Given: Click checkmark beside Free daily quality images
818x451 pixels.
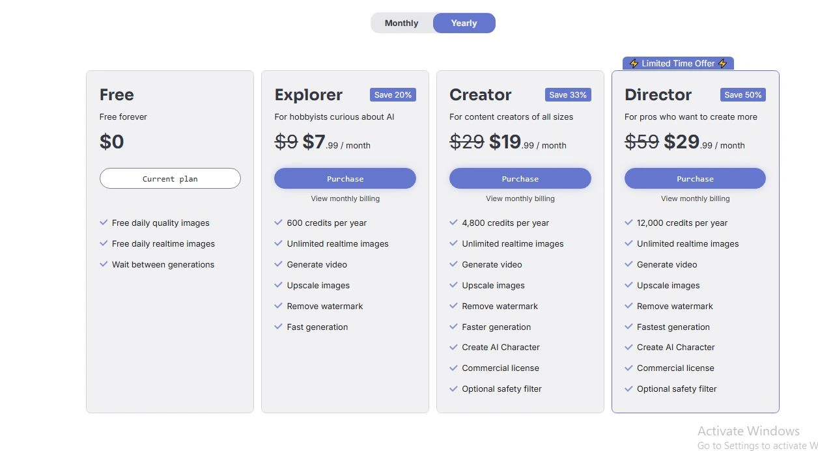Looking at the screenshot, I should click(x=104, y=223).
